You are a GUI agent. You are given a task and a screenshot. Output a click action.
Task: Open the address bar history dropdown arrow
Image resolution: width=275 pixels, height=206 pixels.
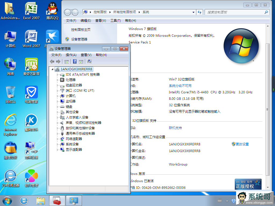pyautogui.click(x=193, y=12)
